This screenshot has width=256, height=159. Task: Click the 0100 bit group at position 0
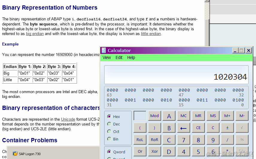coord(238,100)
